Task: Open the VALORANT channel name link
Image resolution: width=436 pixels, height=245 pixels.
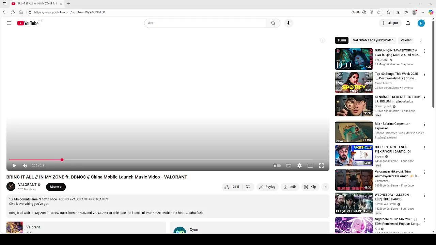Action: (x=27, y=185)
